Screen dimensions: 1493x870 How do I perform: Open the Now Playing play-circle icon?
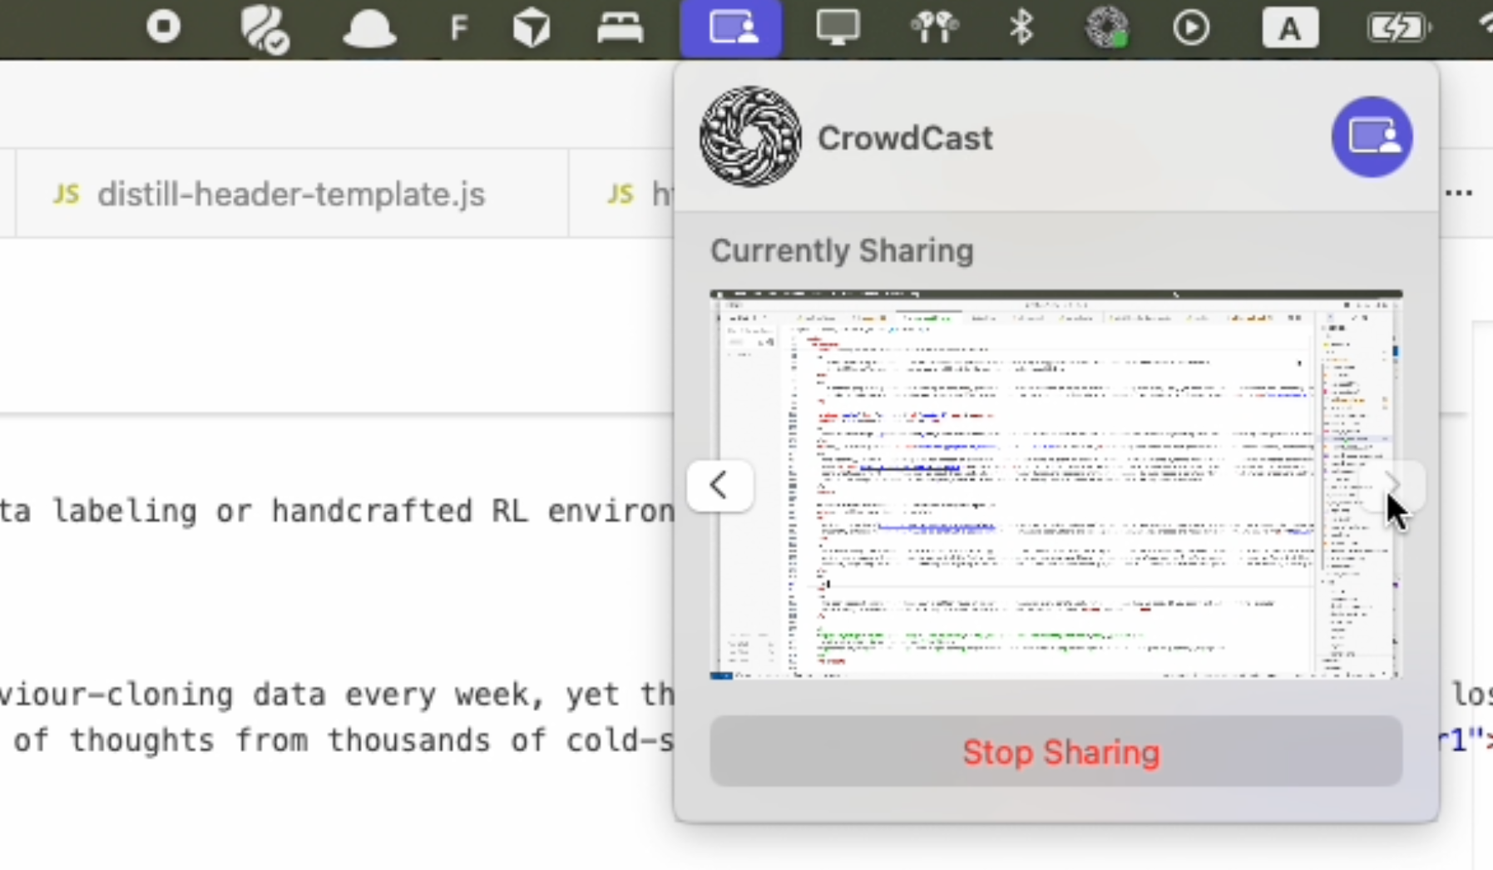(x=1191, y=29)
